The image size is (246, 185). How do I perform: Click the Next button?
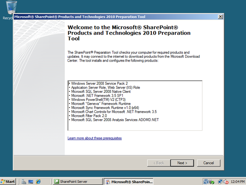pos(182,163)
